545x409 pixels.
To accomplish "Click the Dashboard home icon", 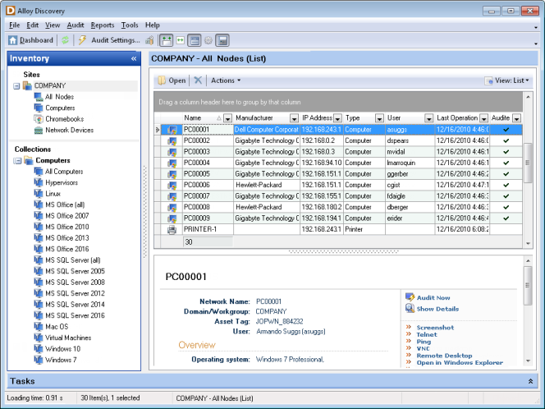I will click(13, 40).
